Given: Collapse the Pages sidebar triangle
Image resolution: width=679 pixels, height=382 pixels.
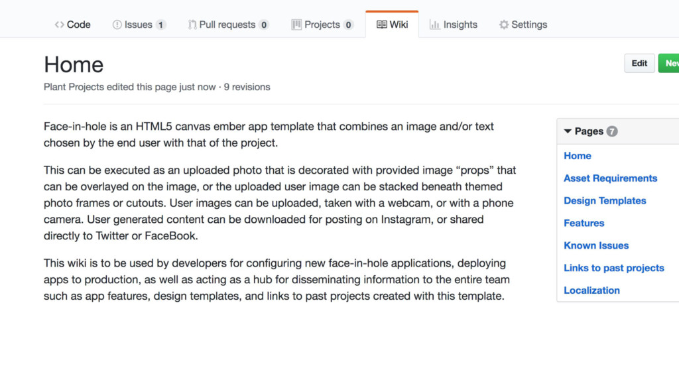Looking at the screenshot, I should pos(568,131).
